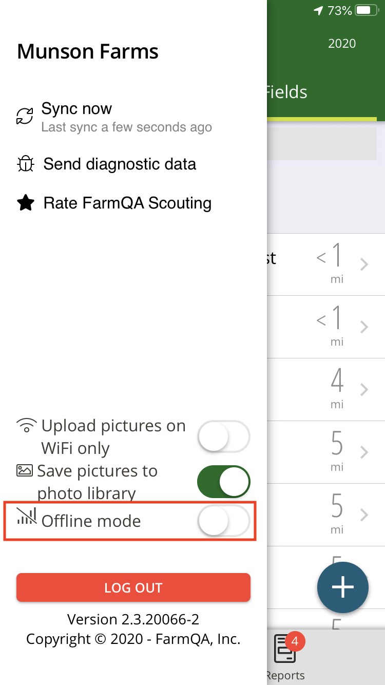Tap the gray search field under Fields
Screen dimensions: 385x685
[x=322, y=143]
